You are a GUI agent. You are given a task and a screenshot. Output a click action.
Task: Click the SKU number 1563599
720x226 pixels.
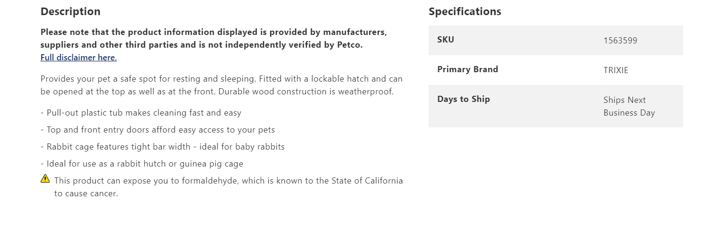[x=620, y=41]
